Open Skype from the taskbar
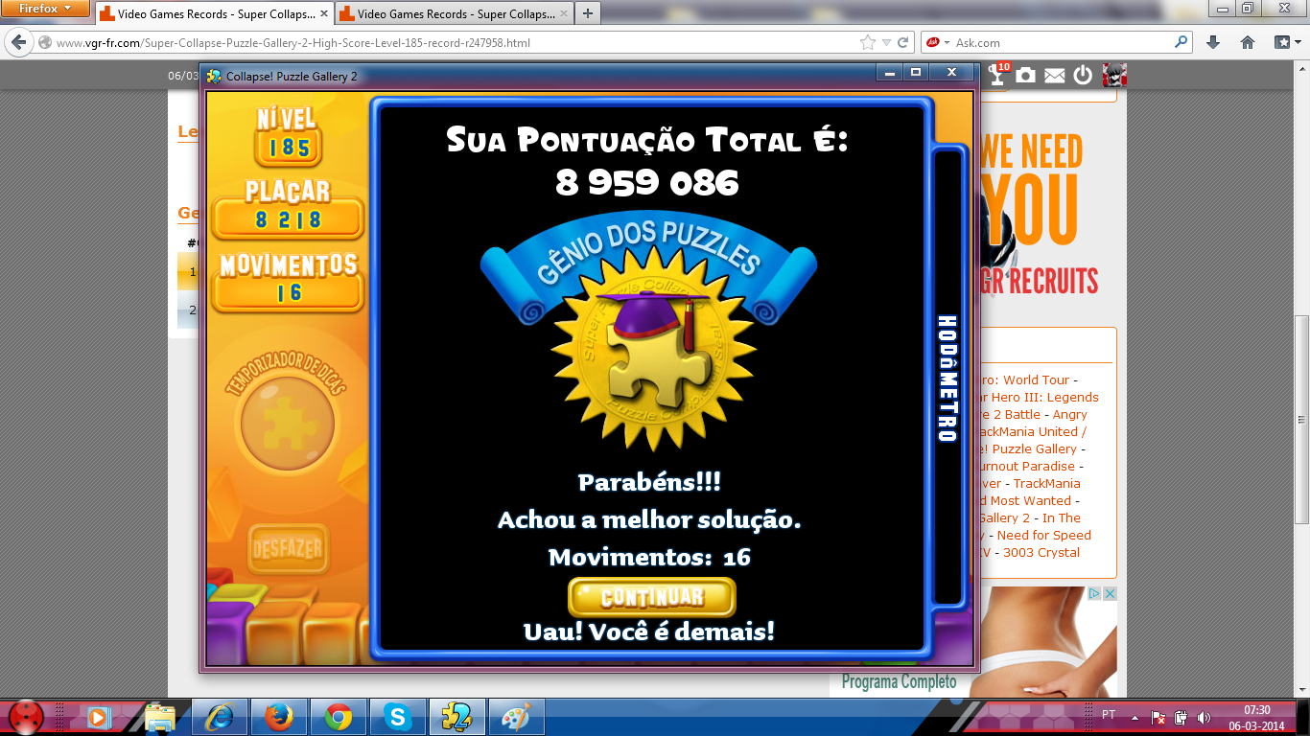 (x=396, y=717)
